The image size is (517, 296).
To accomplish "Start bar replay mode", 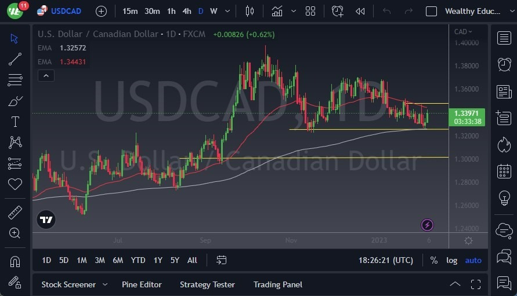I will click(x=360, y=11).
